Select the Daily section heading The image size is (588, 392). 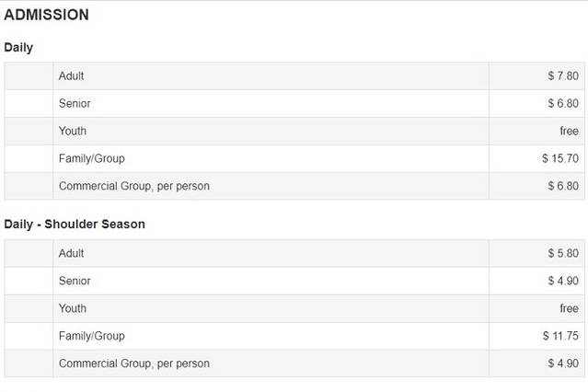(x=18, y=47)
